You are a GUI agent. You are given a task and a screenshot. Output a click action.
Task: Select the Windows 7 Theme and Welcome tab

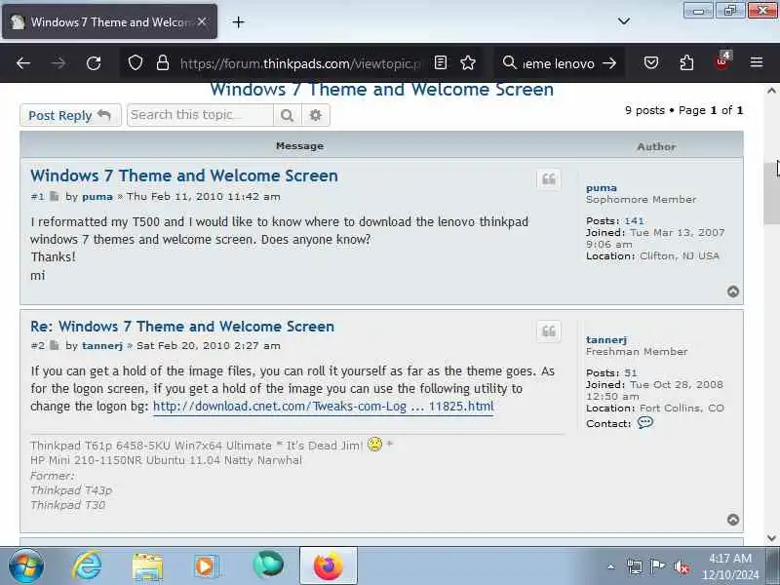coord(110,21)
